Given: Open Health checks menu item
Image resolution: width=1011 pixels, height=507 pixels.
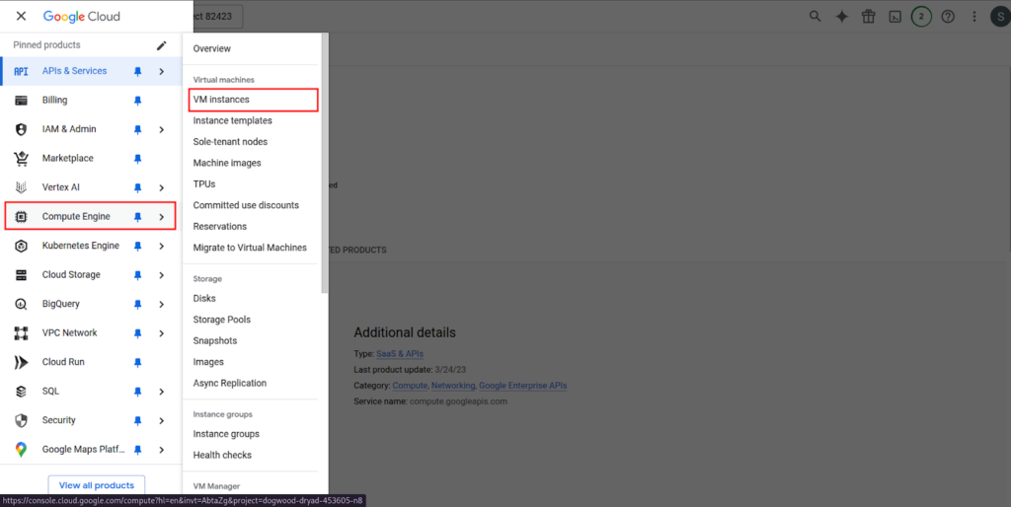Looking at the screenshot, I should pos(222,455).
